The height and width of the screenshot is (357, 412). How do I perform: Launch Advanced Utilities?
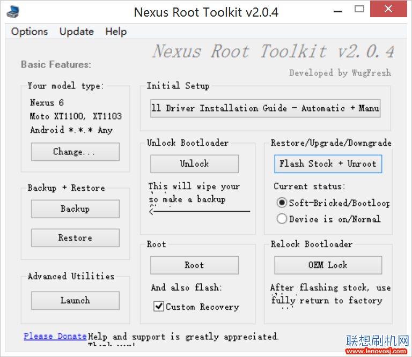pyautogui.click(x=76, y=300)
